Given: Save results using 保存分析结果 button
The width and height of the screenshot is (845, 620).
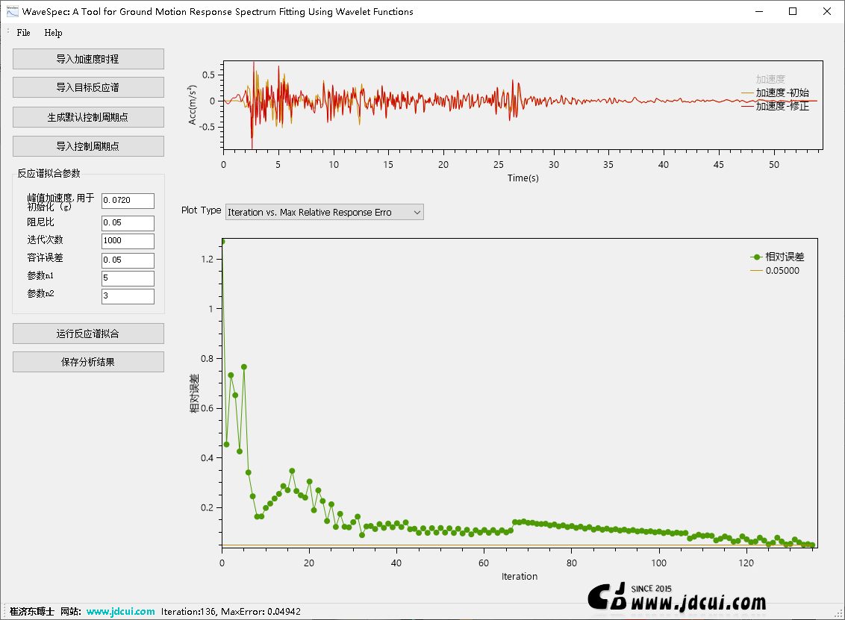Looking at the screenshot, I should tap(88, 362).
